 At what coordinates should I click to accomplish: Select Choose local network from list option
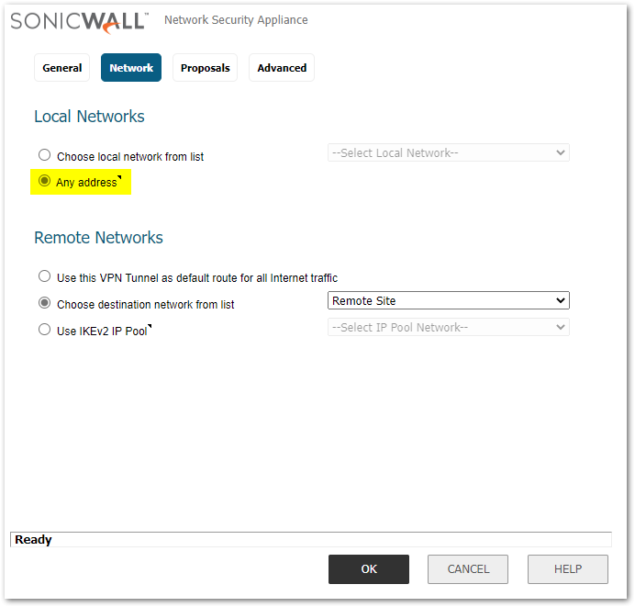coord(44,156)
